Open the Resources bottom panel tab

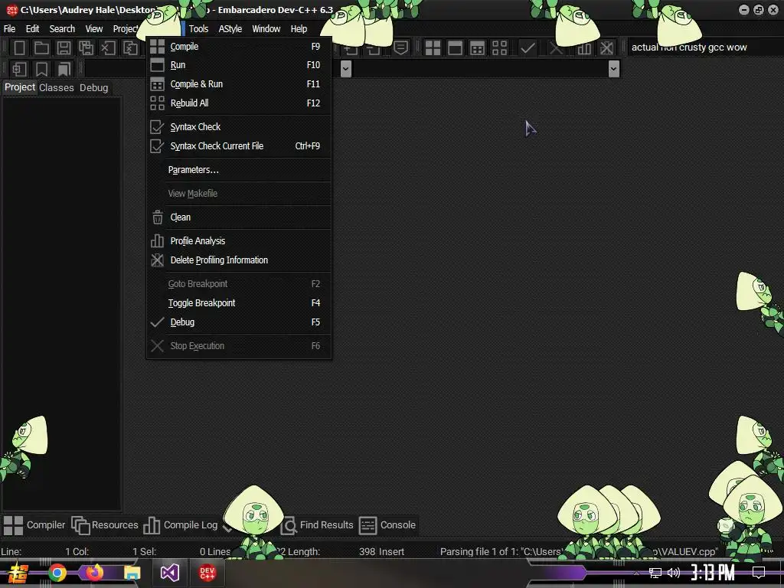pos(104,525)
